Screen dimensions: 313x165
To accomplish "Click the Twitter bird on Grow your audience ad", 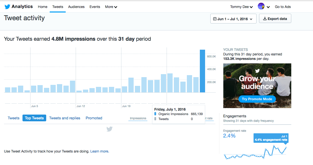I will (x=257, y=71).
